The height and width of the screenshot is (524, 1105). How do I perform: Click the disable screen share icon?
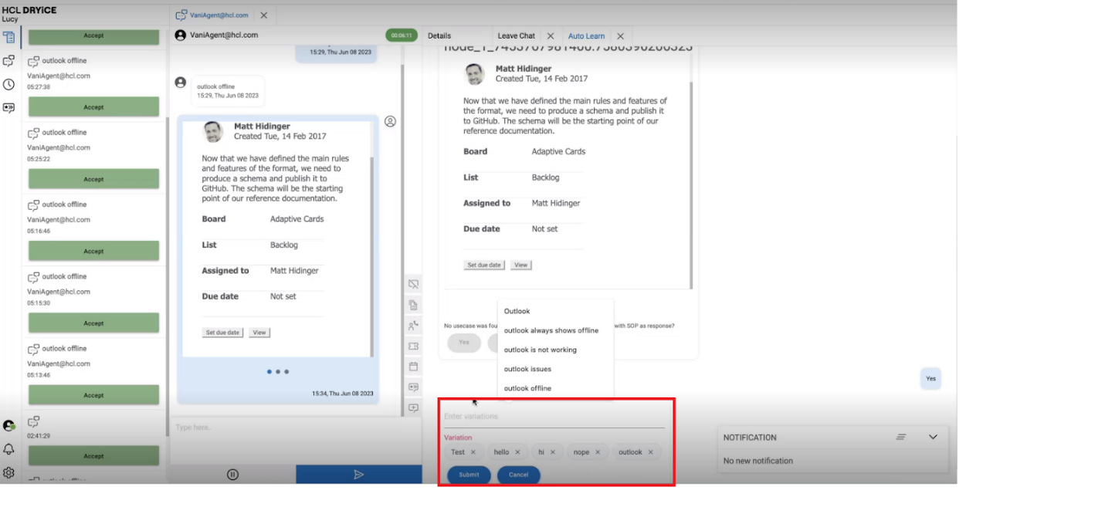[x=413, y=285]
